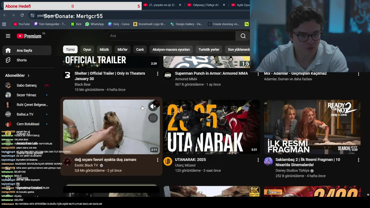
Task: Close the Odyssey browser tab
Action: tap(224, 5)
